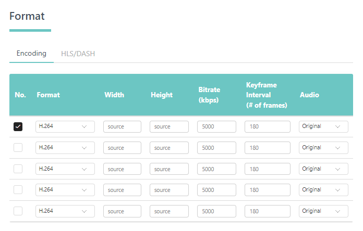This screenshot has height=231, width=363.
Task: Click first row Keyframe Interval 180 field
Action: click(x=268, y=126)
